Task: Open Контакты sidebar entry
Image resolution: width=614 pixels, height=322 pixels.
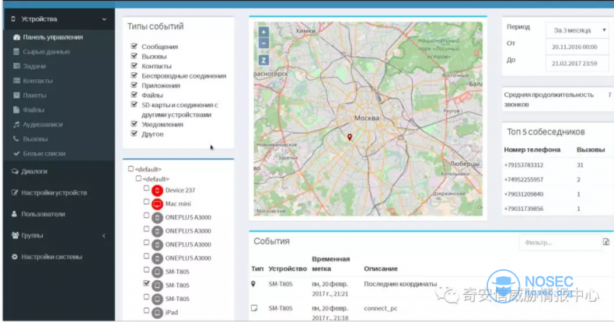Action: [33, 81]
